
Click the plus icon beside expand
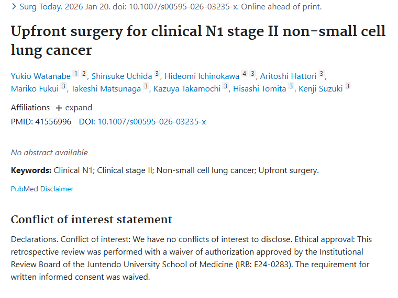point(59,108)
